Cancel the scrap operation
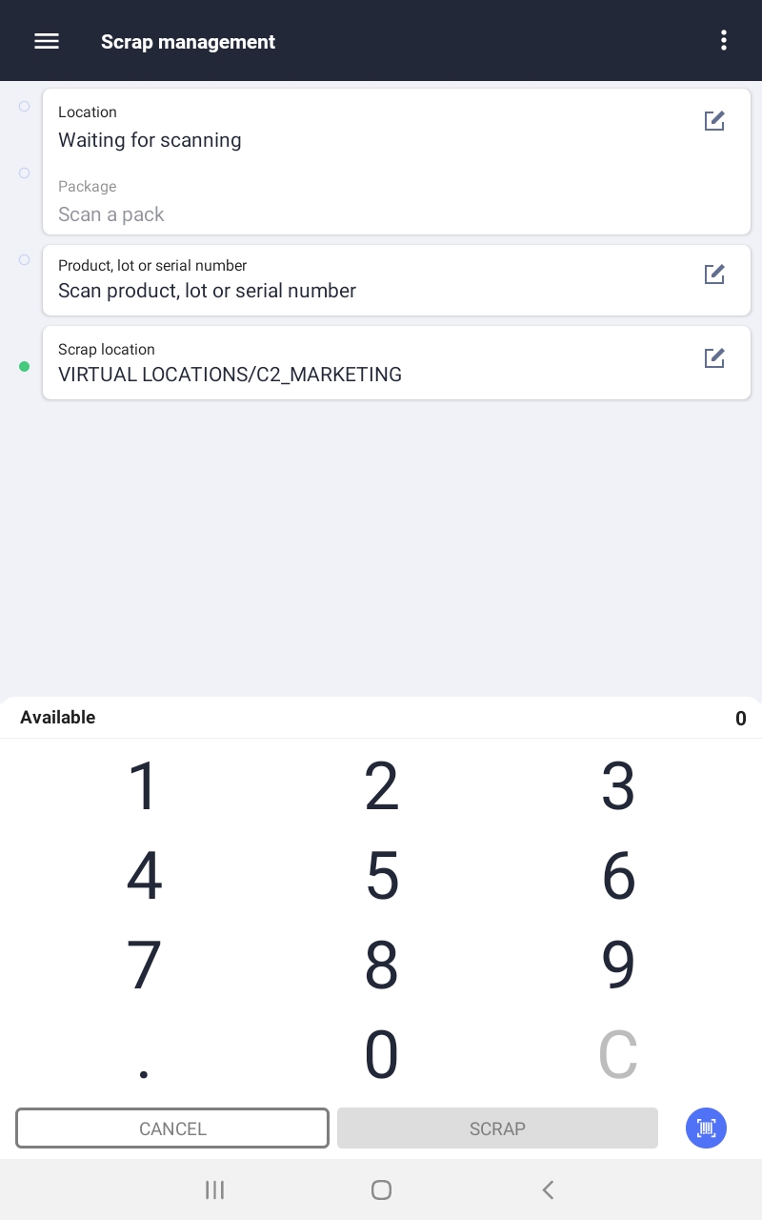762x1220 pixels. coord(172,1128)
